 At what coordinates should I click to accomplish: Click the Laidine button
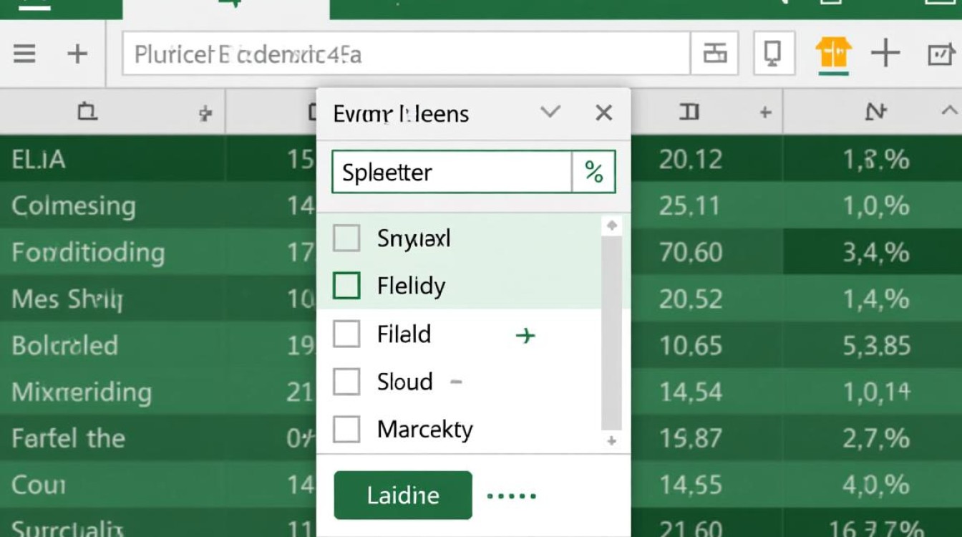coord(403,495)
